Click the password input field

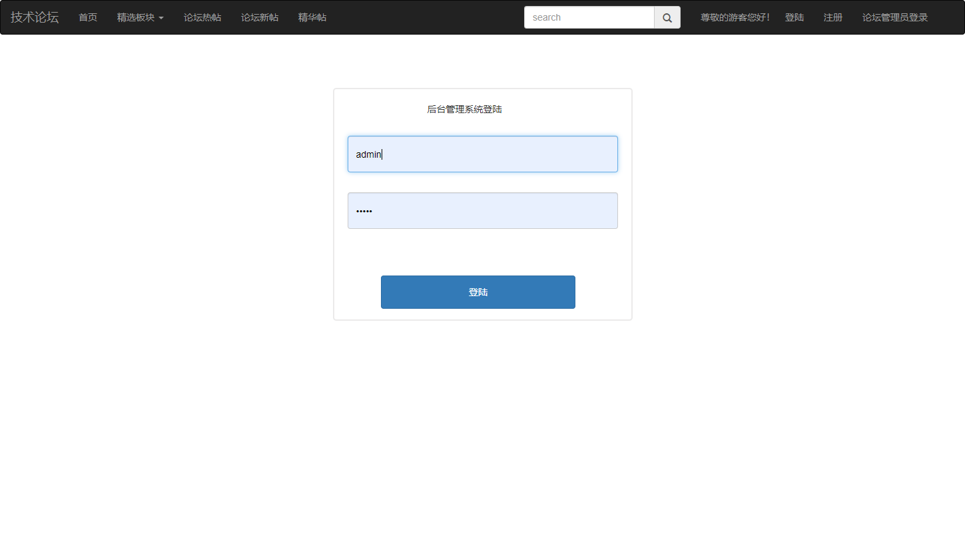click(x=482, y=210)
